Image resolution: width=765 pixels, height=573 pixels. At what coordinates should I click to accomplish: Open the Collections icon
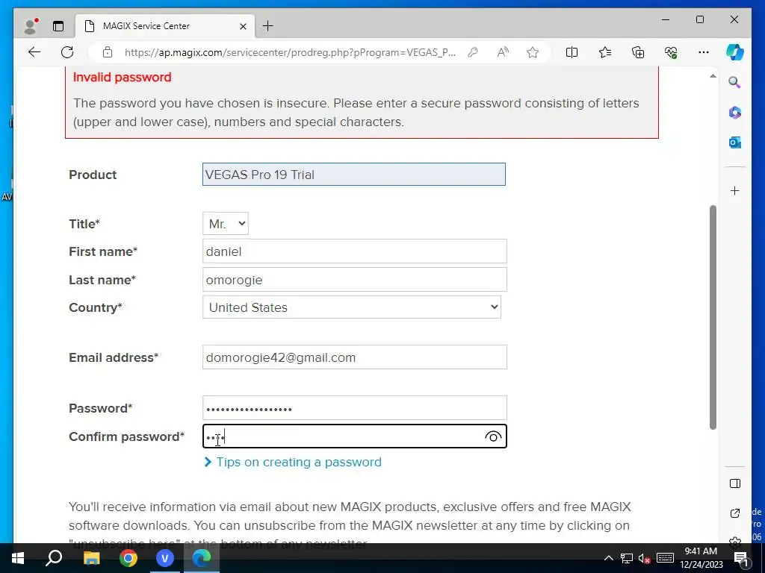click(638, 52)
